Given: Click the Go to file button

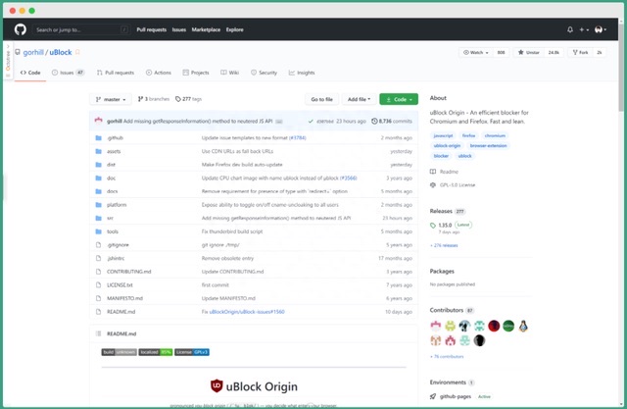Looking at the screenshot, I should [x=321, y=99].
